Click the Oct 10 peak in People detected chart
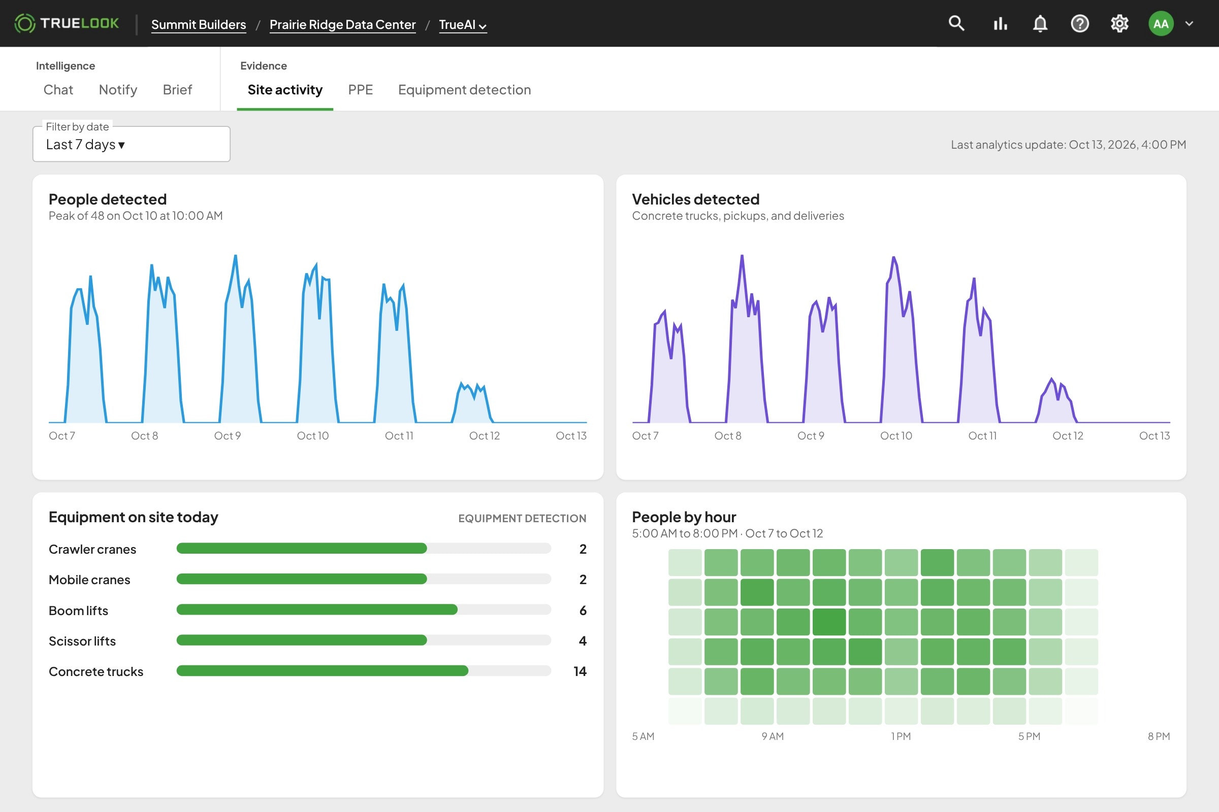The width and height of the screenshot is (1219, 812). 315,265
